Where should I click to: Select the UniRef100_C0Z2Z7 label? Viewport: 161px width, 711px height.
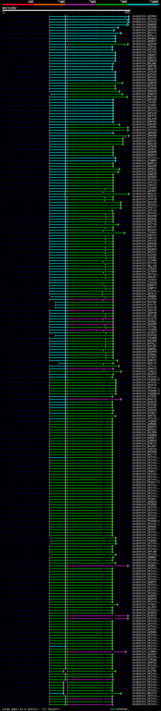tap(144, 138)
